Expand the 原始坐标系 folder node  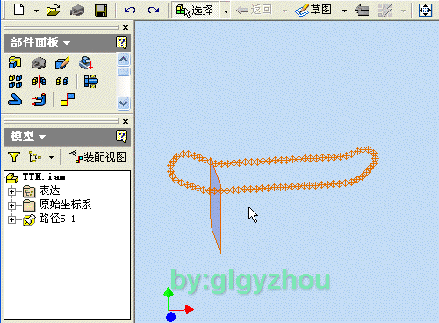point(11,205)
